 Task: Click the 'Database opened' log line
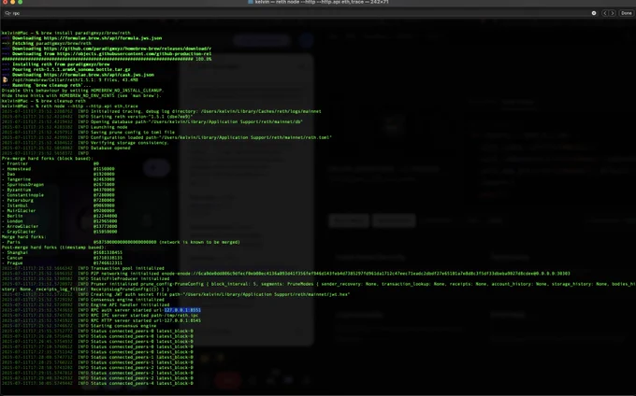tap(65, 148)
